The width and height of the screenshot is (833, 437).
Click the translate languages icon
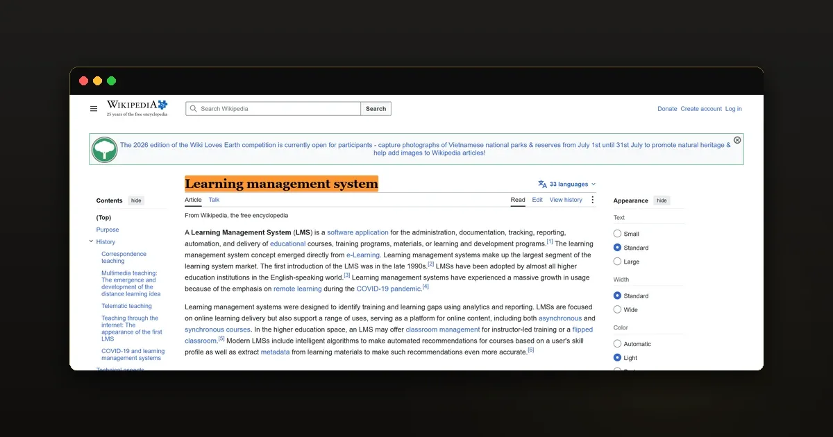pos(542,185)
